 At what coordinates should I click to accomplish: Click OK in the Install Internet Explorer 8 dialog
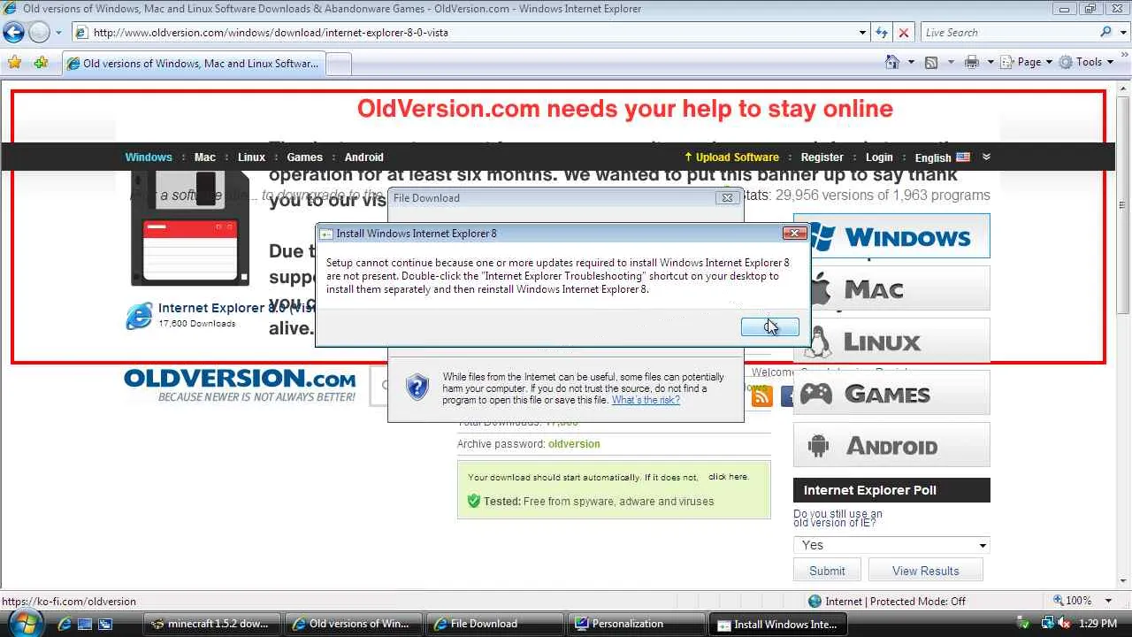(x=769, y=327)
